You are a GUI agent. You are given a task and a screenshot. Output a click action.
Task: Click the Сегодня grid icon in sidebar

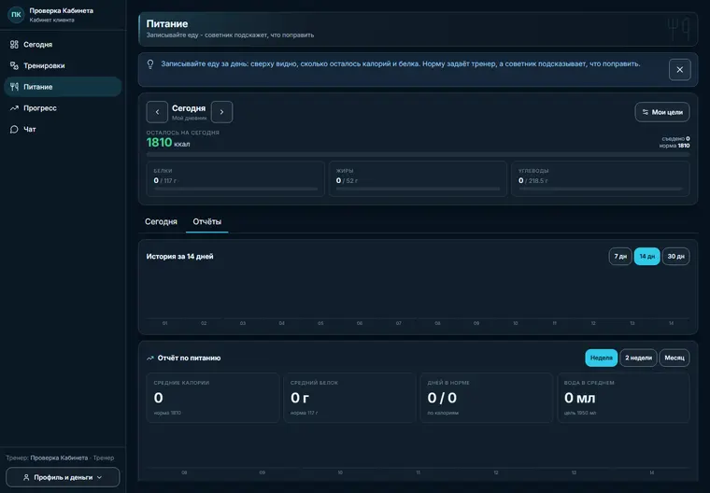tap(15, 45)
